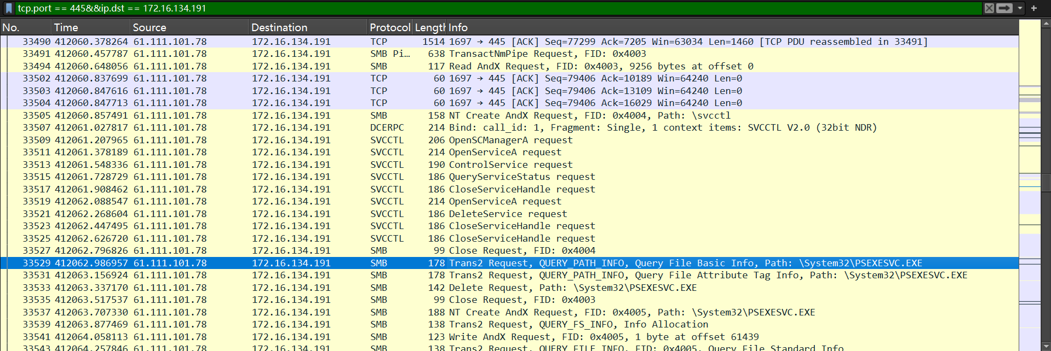Select packet 33519 OpenServiceA request
1051x351 pixels.
[x=509, y=201]
